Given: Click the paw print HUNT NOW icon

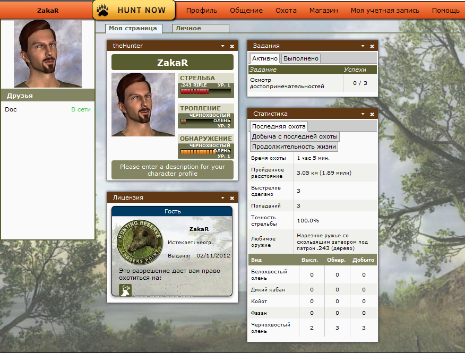Looking at the screenshot, I should (x=103, y=10).
